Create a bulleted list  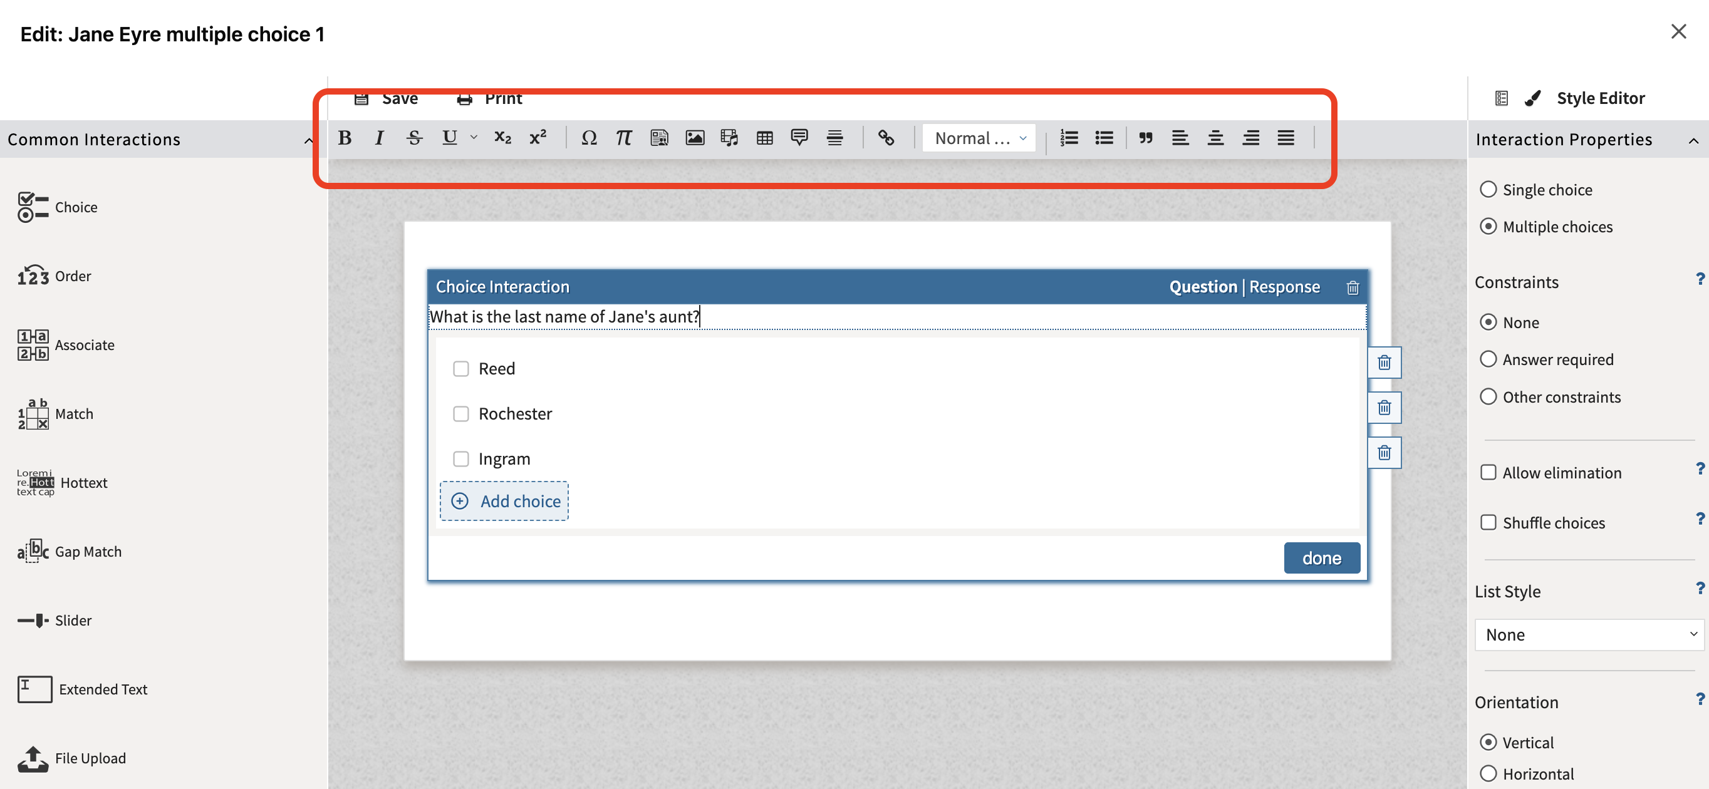point(1104,138)
